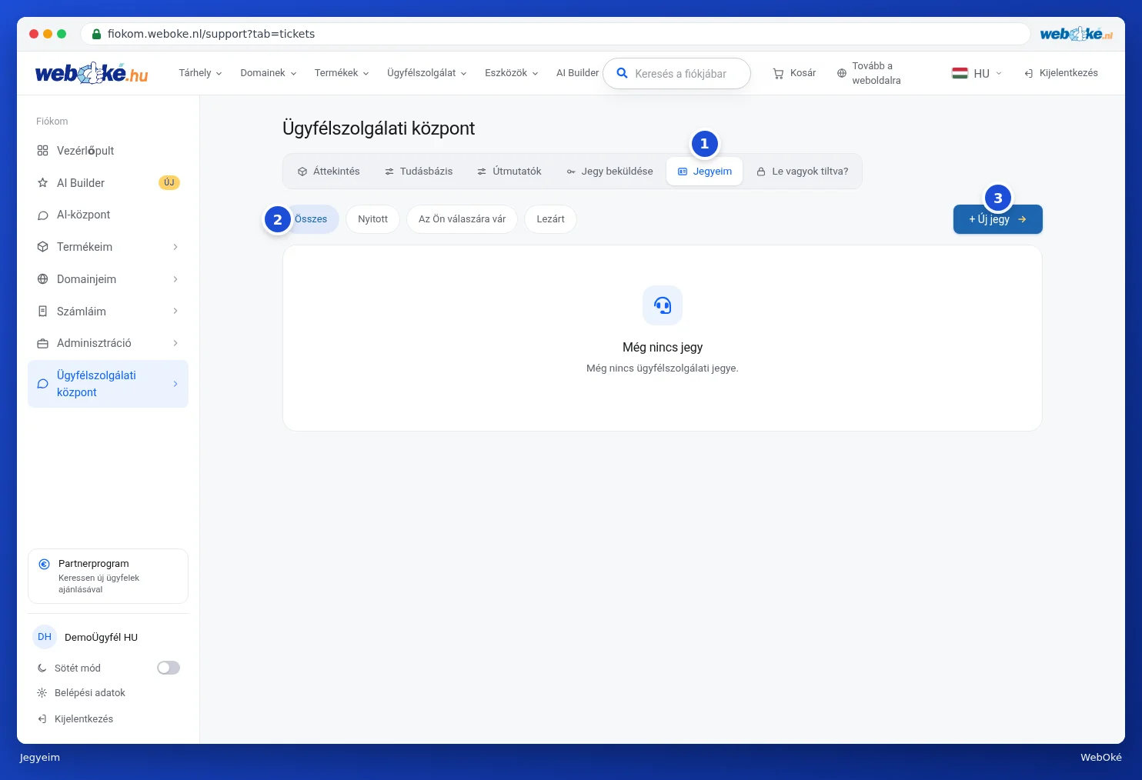
Task: Toggle the Sötét mód switch
Action: pos(169,668)
